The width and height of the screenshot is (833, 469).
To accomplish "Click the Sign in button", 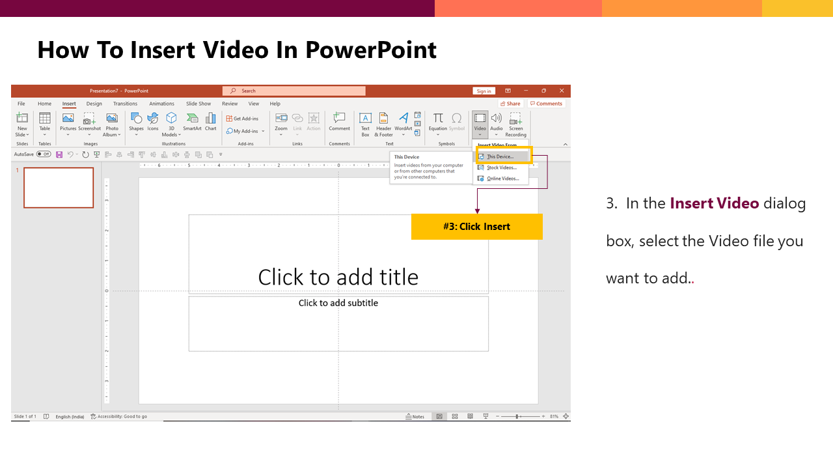I will (x=484, y=91).
